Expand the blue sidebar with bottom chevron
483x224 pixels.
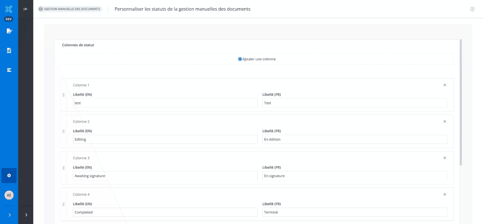[x=9, y=215]
